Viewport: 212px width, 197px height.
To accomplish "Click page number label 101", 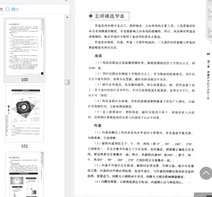I will click(x=24, y=146).
